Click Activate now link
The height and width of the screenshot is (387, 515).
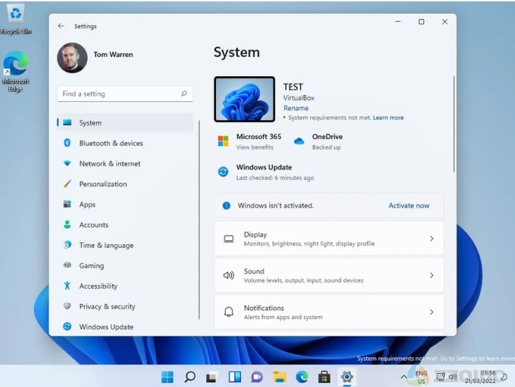(x=409, y=206)
